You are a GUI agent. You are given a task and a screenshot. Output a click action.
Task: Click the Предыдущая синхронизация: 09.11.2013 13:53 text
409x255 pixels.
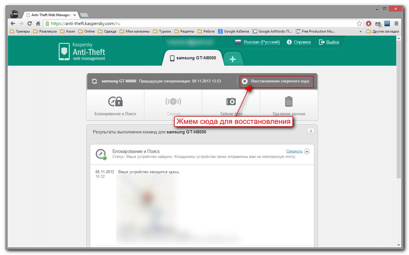pos(180,81)
